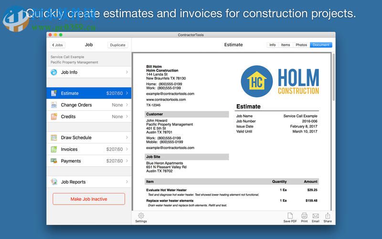Click the $29.25 amount
Image resolution: width=382 pixels, height=239 pixels.
(x=312, y=190)
